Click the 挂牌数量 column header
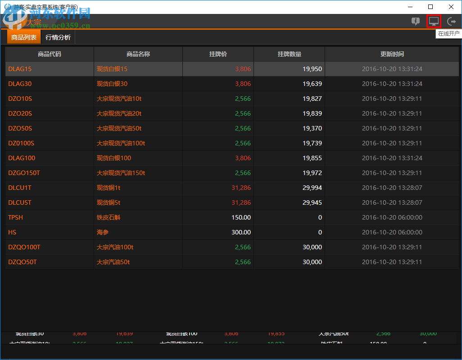The width and height of the screenshot is (462, 360). pyautogui.click(x=289, y=54)
